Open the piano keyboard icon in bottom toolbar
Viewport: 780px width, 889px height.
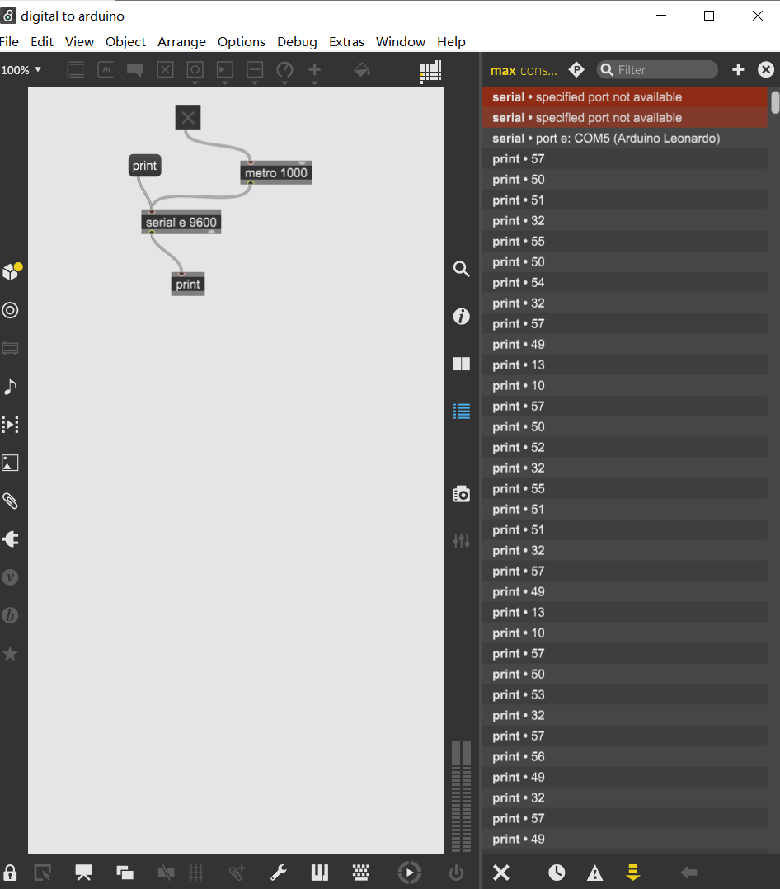click(x=320, y=873)
